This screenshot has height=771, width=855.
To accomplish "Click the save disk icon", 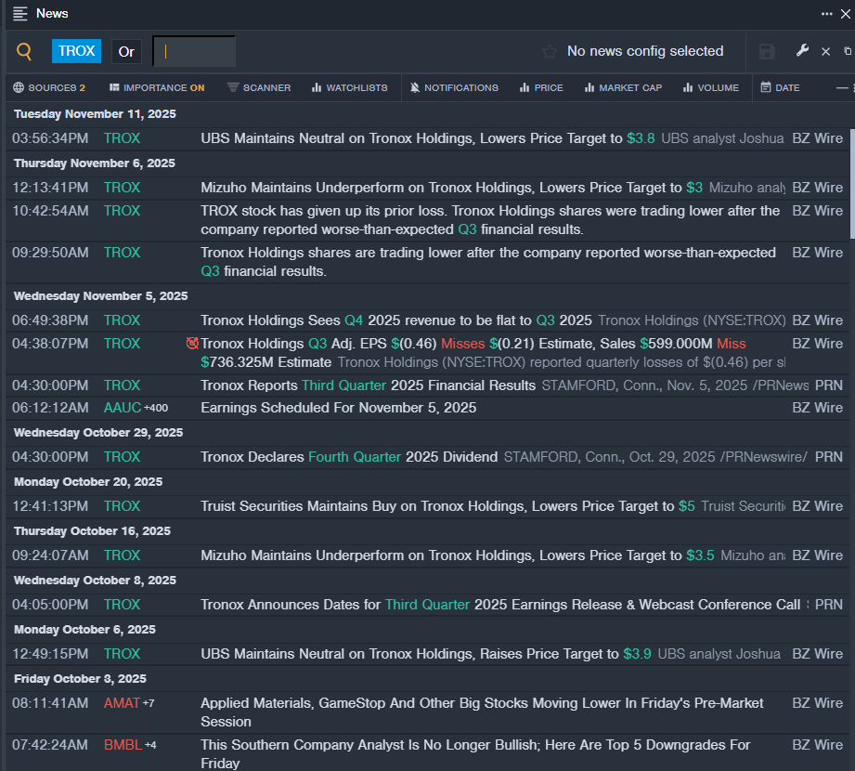I will click(767, 52).
